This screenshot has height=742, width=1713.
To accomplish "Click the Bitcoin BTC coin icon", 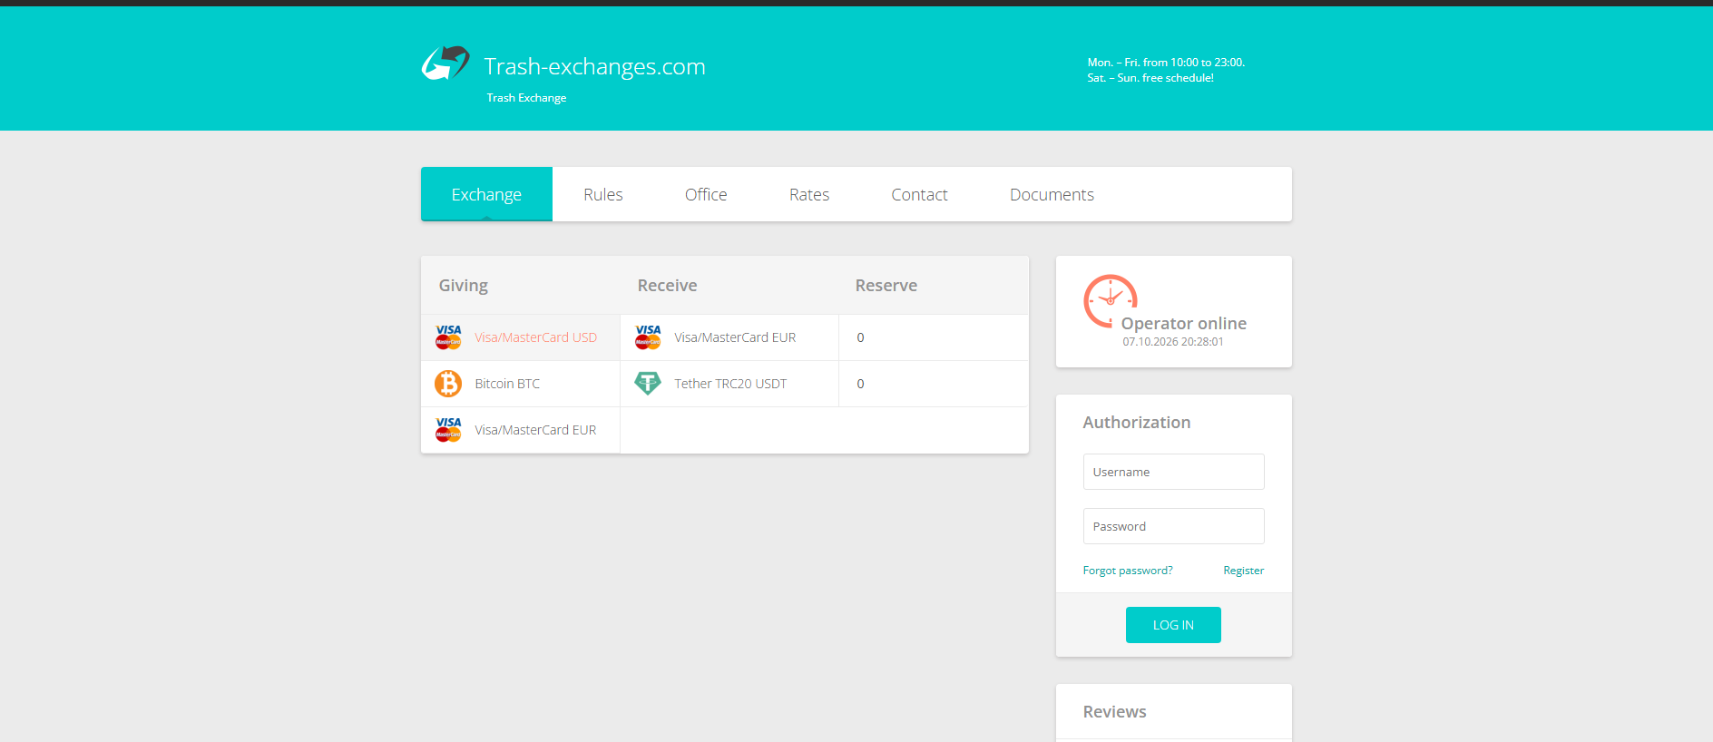I will coord(448,384).
